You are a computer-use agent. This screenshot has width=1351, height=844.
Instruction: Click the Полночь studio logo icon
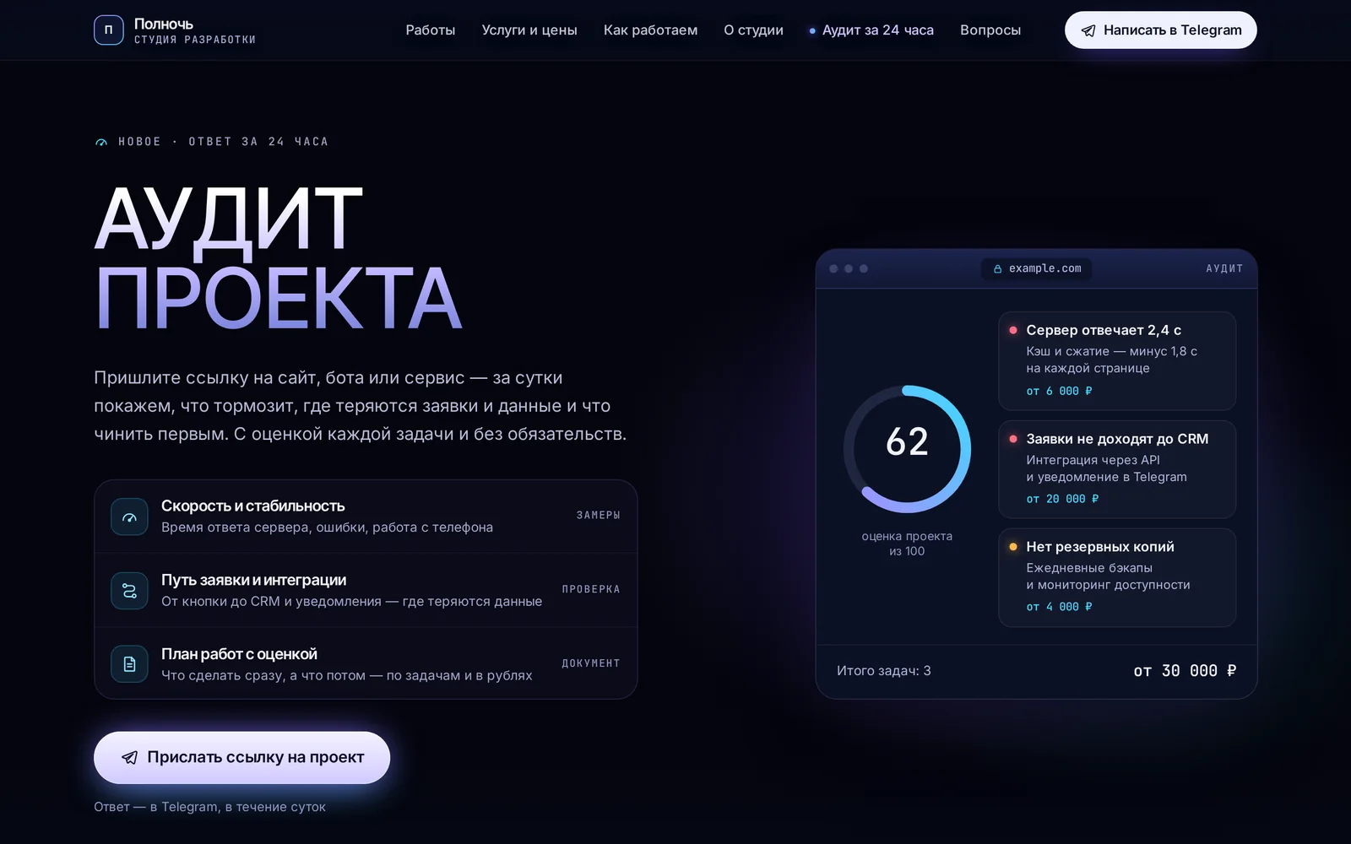pyautogui.click(x=108, y=30)
